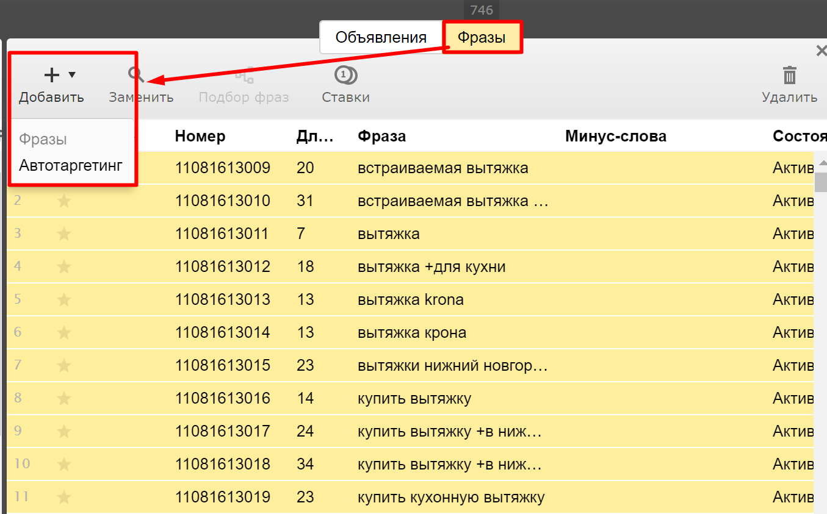Click the plus icon above Добавить
The image size is (827, 514).
click(52, 75)
